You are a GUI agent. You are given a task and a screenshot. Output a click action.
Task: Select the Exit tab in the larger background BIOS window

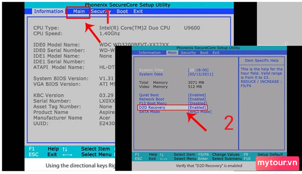(138, 11)
